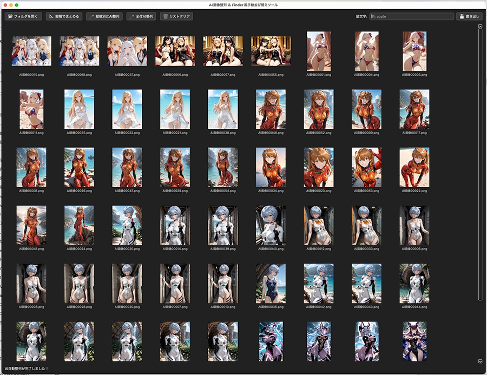Select thumbnail AI画像00021.png
Image resolution: width=487 pixels, height=375 pixels.
point(175,109)
